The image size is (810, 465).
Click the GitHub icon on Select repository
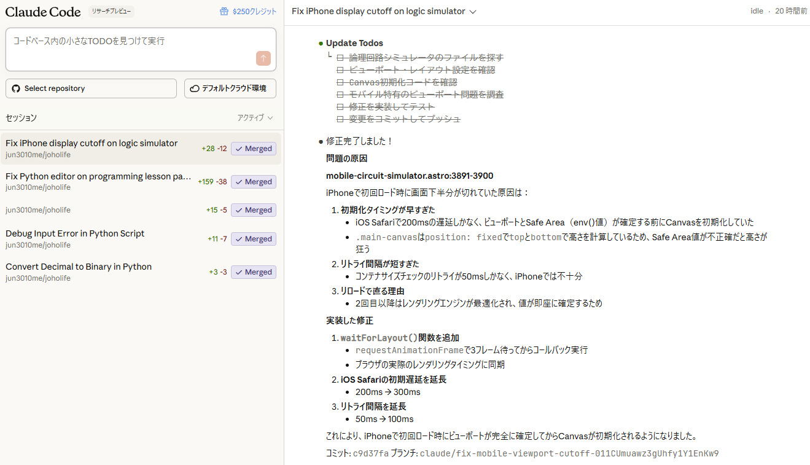pos(15,88)
